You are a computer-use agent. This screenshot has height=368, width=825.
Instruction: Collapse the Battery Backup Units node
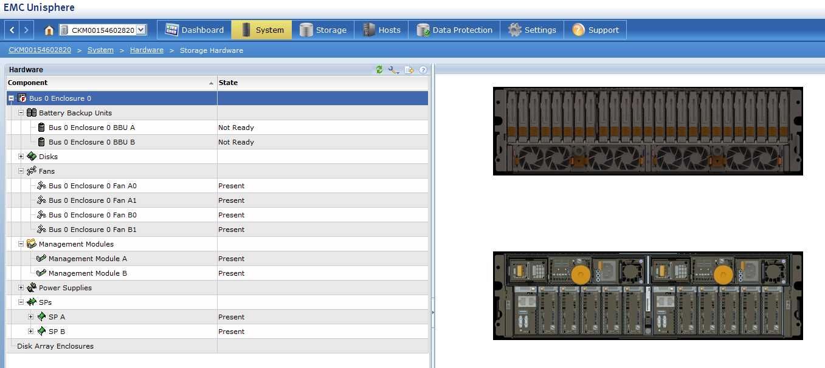[21, 113]
